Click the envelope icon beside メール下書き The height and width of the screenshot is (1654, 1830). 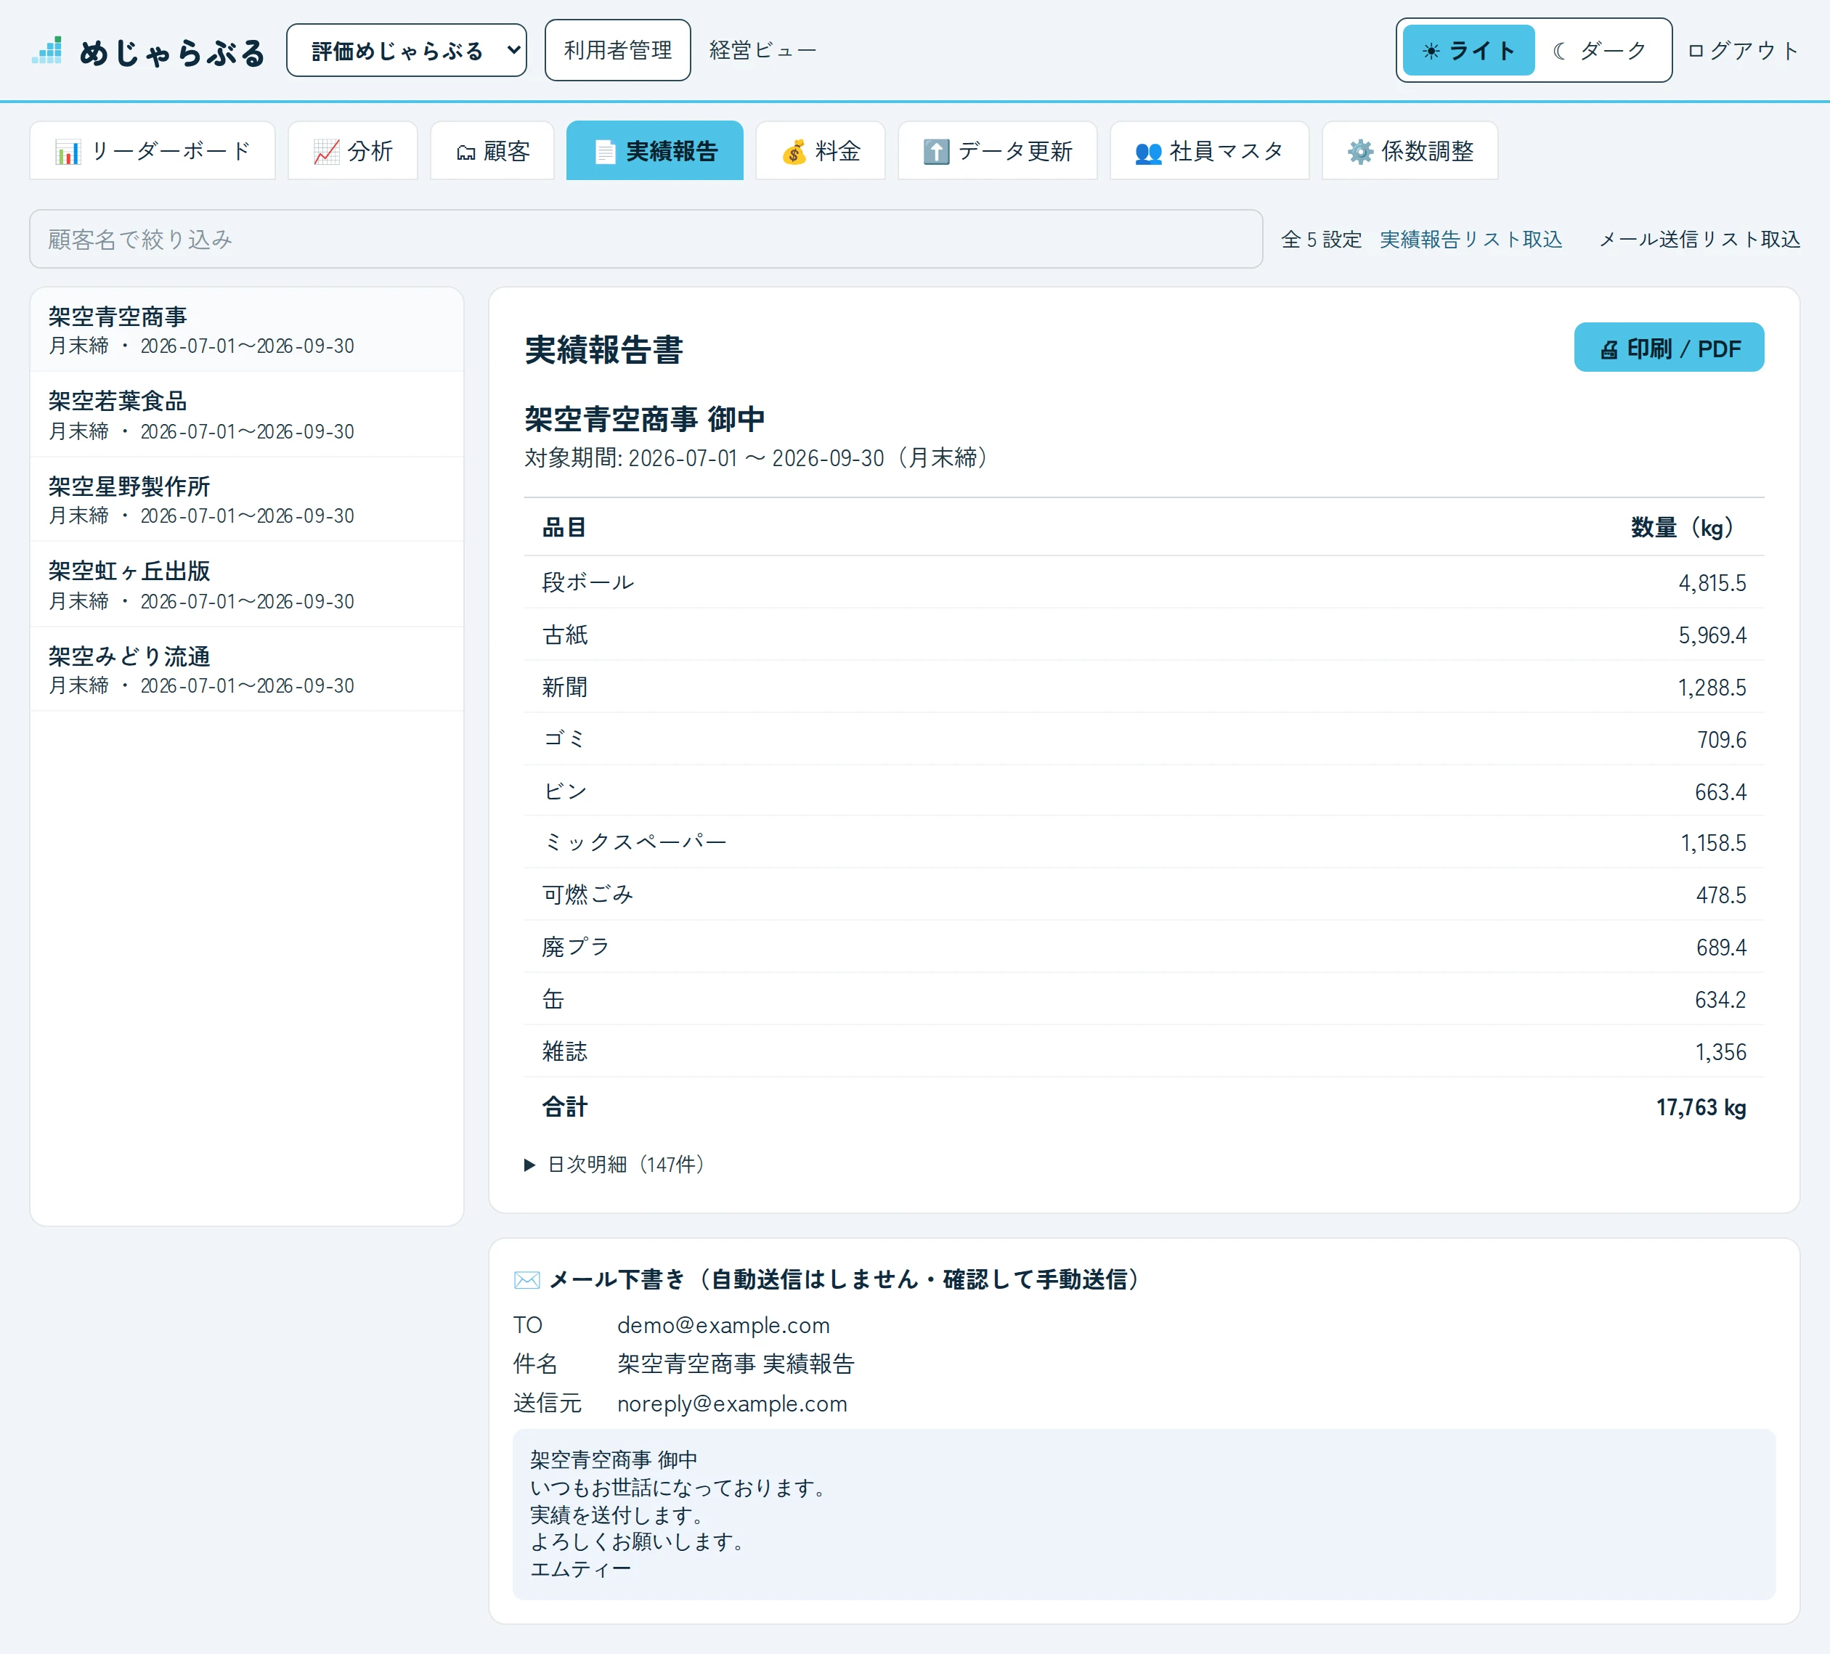click(526, 1280)
